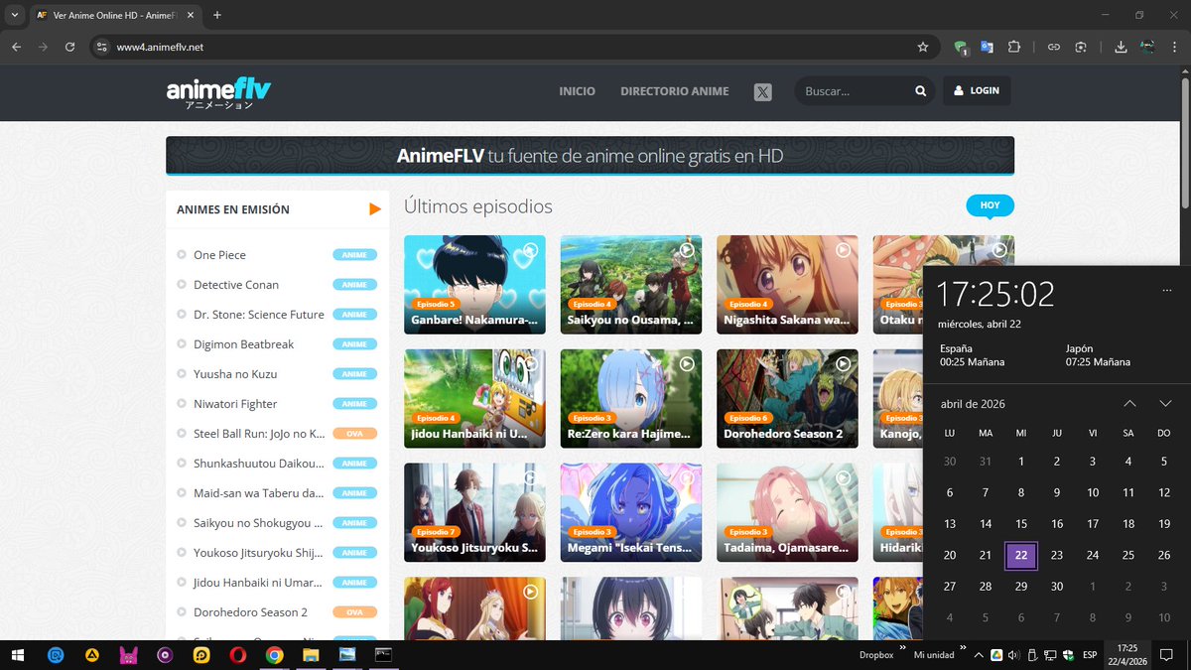Open the browser Downloads icon

click(1119, 47)
